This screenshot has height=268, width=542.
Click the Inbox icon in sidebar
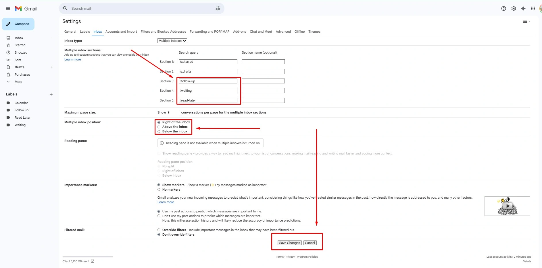(8, 38)
